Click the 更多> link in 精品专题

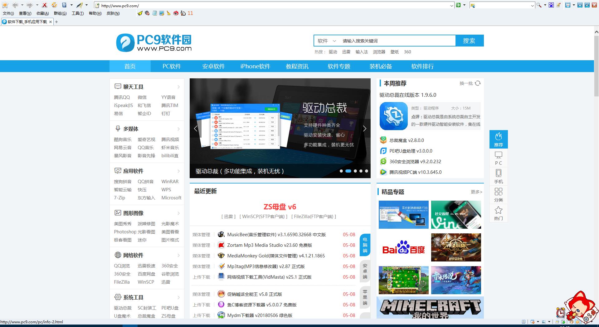click(476, 192)
